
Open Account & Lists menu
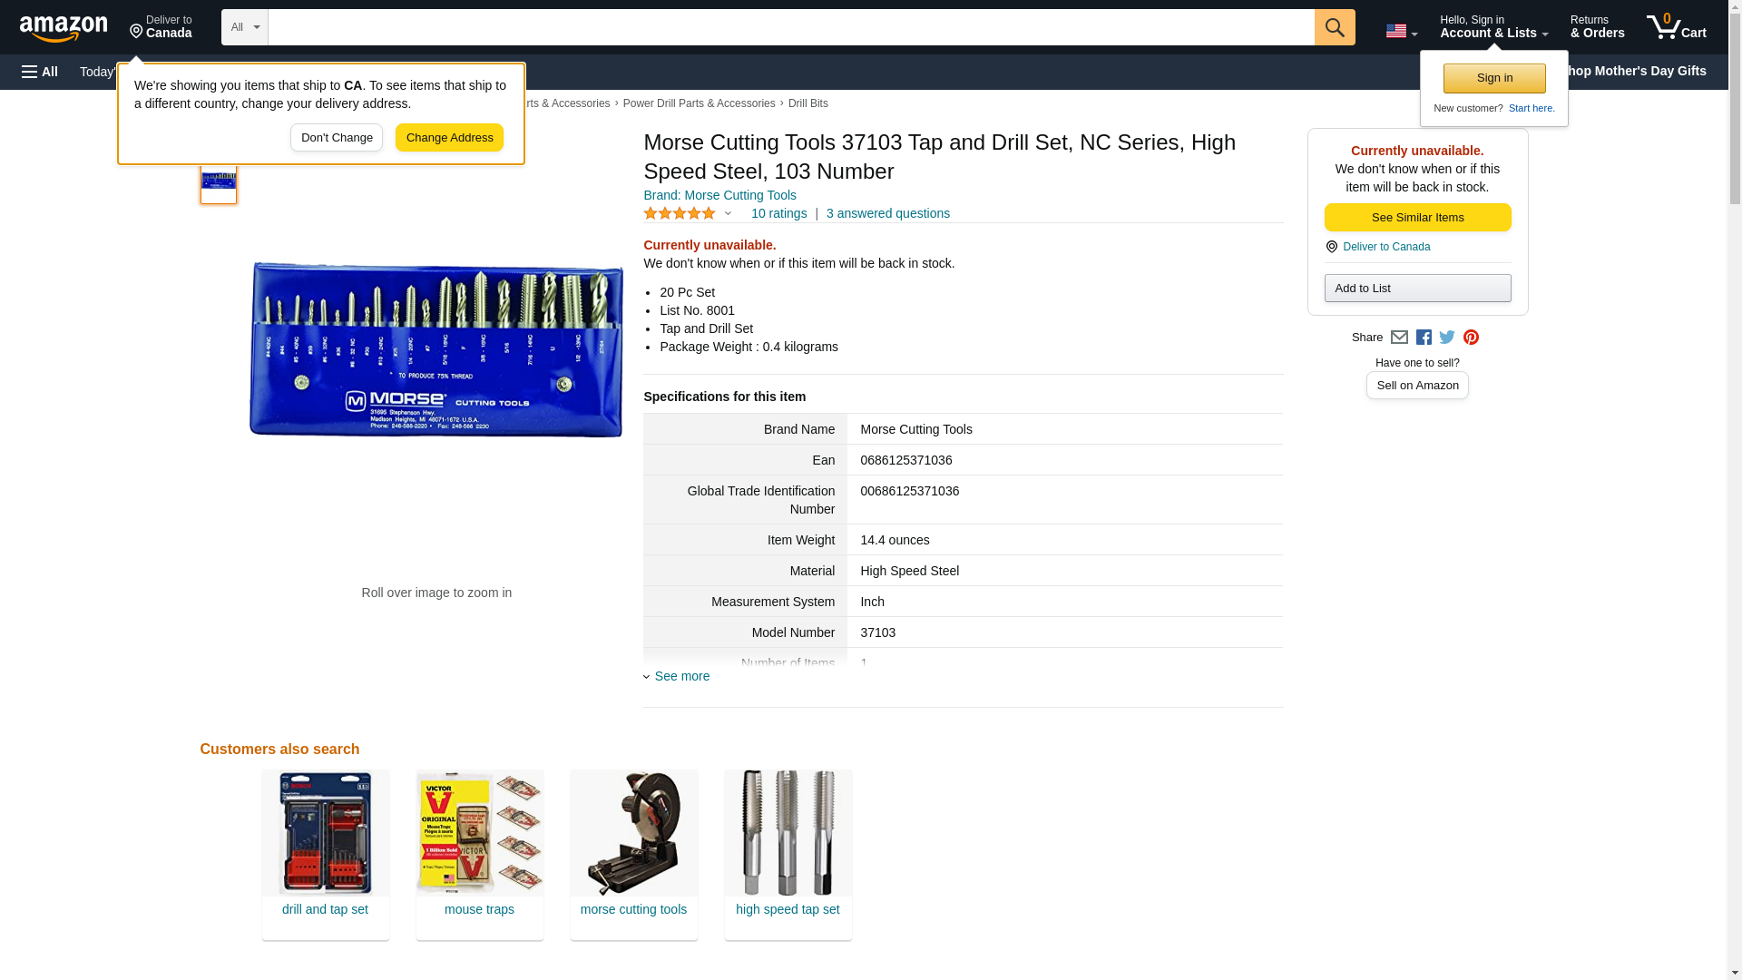[1493, 27]
